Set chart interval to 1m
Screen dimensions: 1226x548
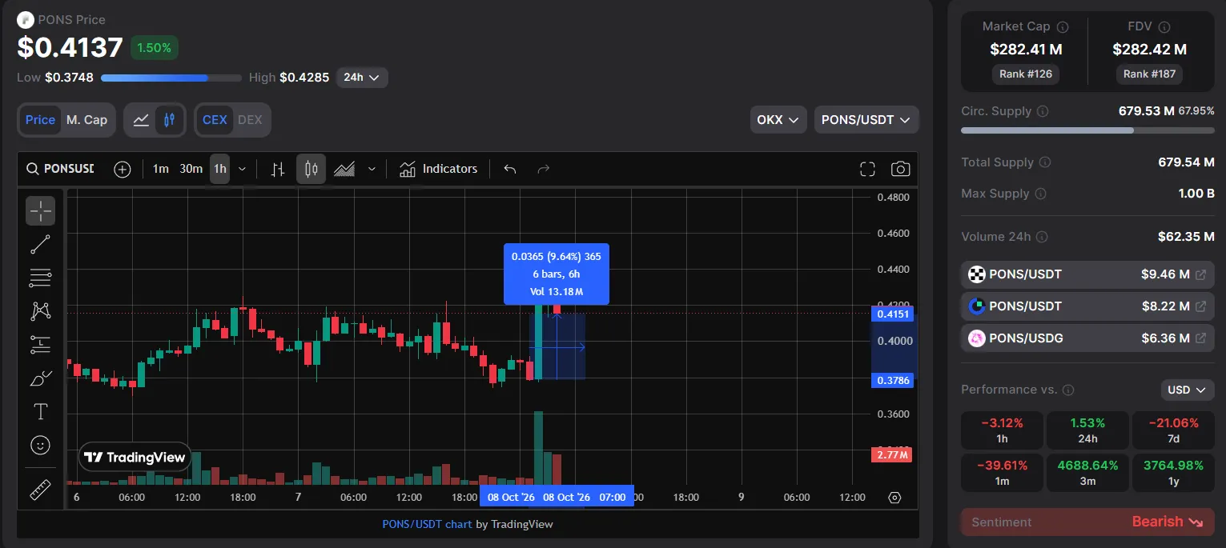click(161, 169)
